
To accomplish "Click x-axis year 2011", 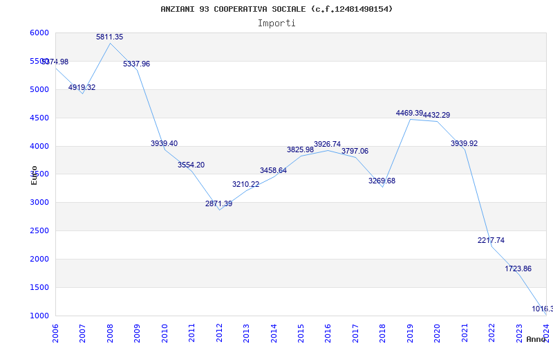I will pyautogui.click(x=192, y=334).
